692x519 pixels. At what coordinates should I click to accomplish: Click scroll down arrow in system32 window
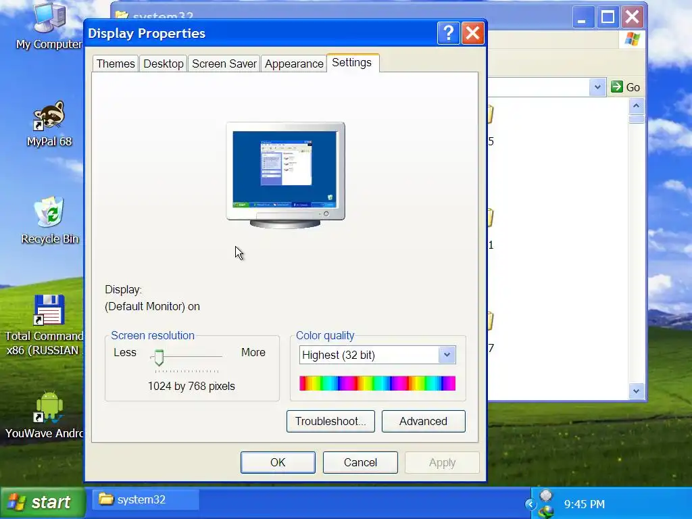coord(636,391)
